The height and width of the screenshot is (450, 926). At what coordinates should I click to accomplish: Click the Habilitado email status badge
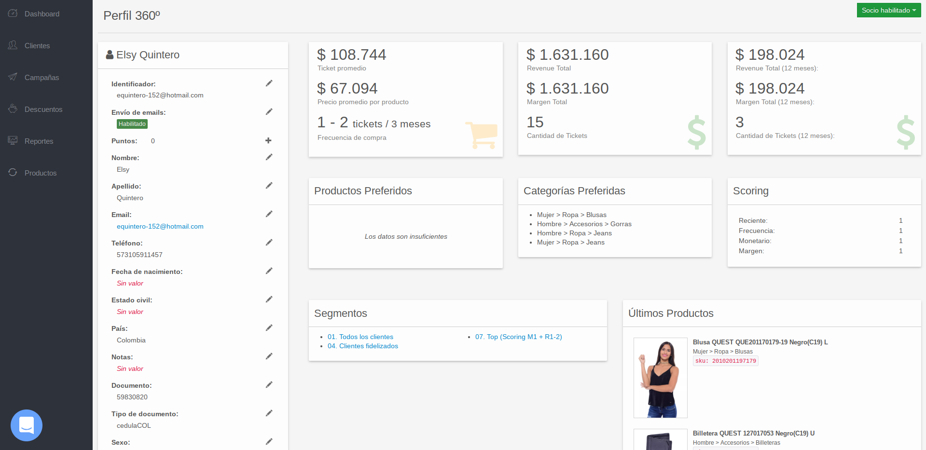tap(132, 124)
